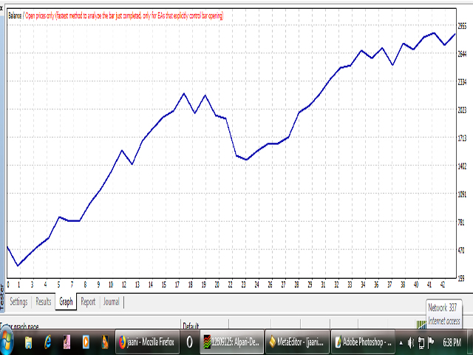Switch to the Settings tab

pos(18,302)
